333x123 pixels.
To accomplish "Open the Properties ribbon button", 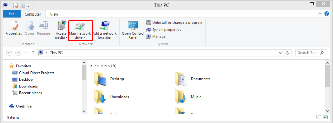I will click(x=13, y=28).
